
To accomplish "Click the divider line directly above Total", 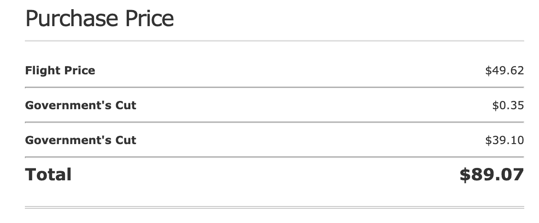I will tap(274, 157).
